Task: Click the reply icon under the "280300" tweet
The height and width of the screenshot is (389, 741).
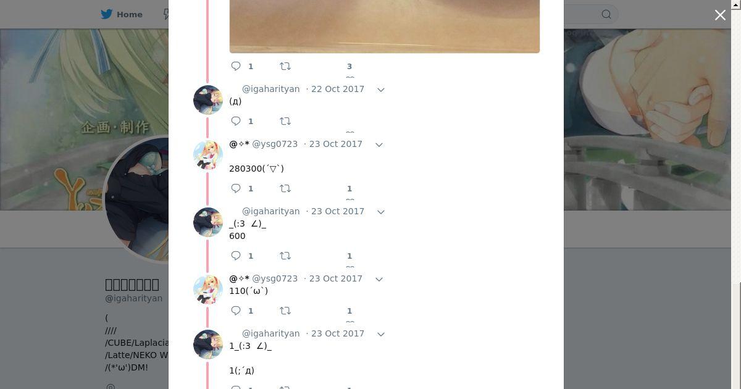Action: (236, 188)
